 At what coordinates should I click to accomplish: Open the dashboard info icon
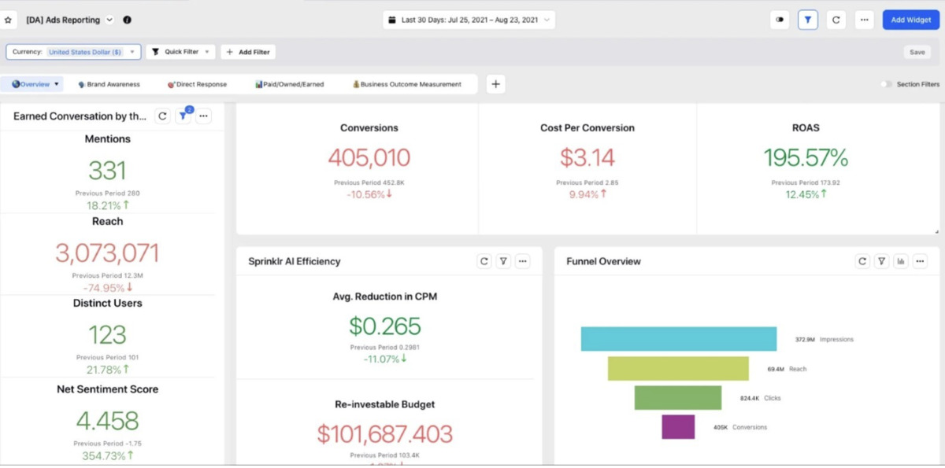[128, 20]
